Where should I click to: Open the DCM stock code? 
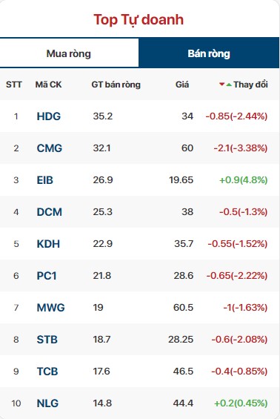(50, 212)
